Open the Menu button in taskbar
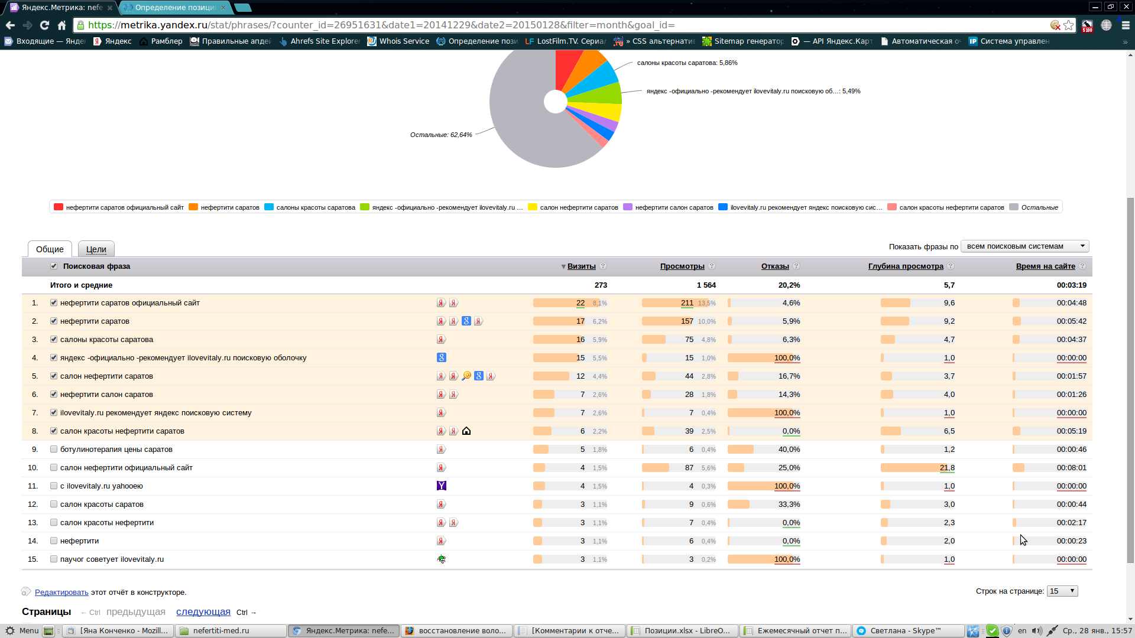Screen dimensions: 1135x638 [22, 630]
